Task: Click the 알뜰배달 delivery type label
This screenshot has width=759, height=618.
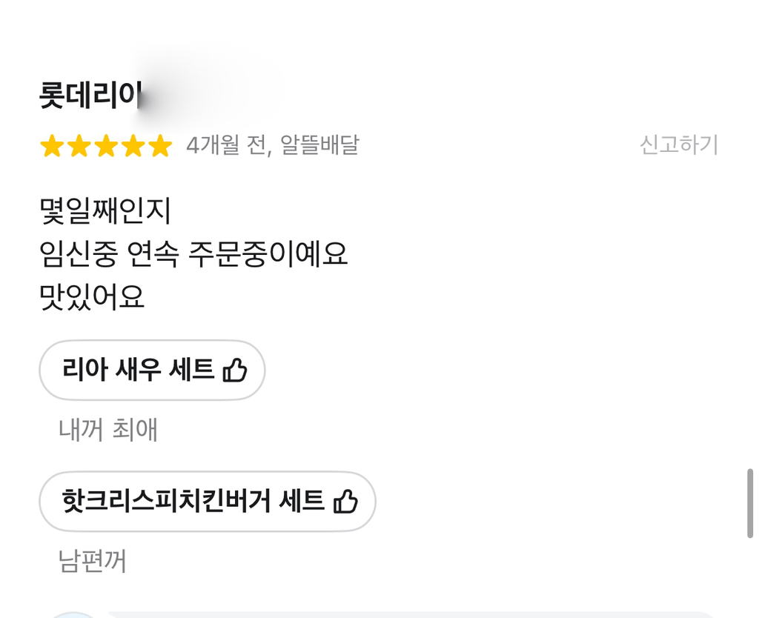Action: pos(319,145)
